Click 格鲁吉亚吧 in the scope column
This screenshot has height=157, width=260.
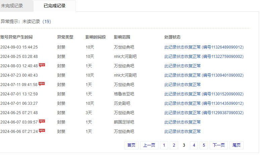tap(124, 94)
